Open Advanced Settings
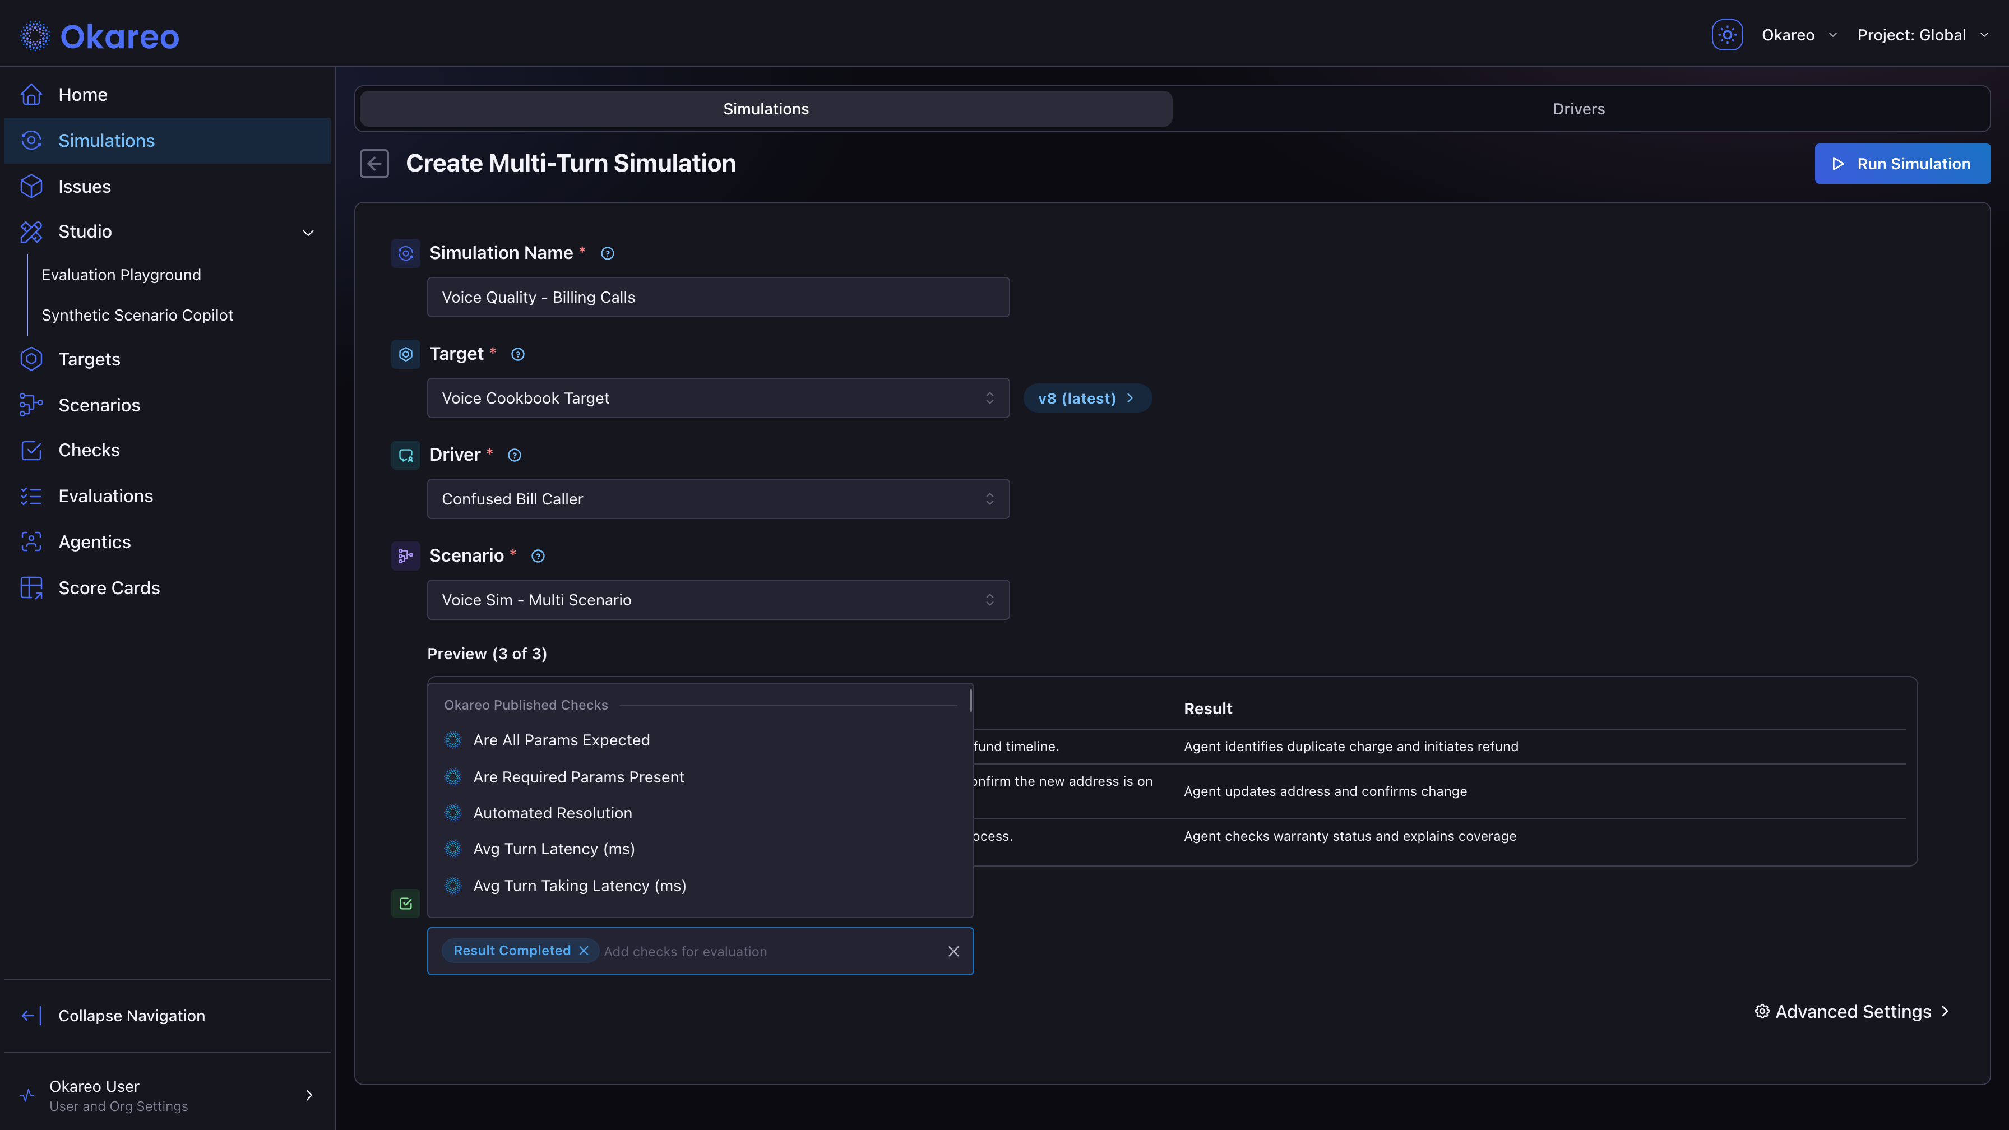2009x1130 pixels. coord(1852,1012)
